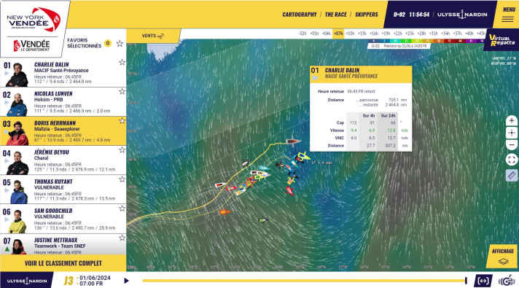This screenshot has height=288, width=519.
Task: Move the timeline slider handle
Action: point(466,281)
